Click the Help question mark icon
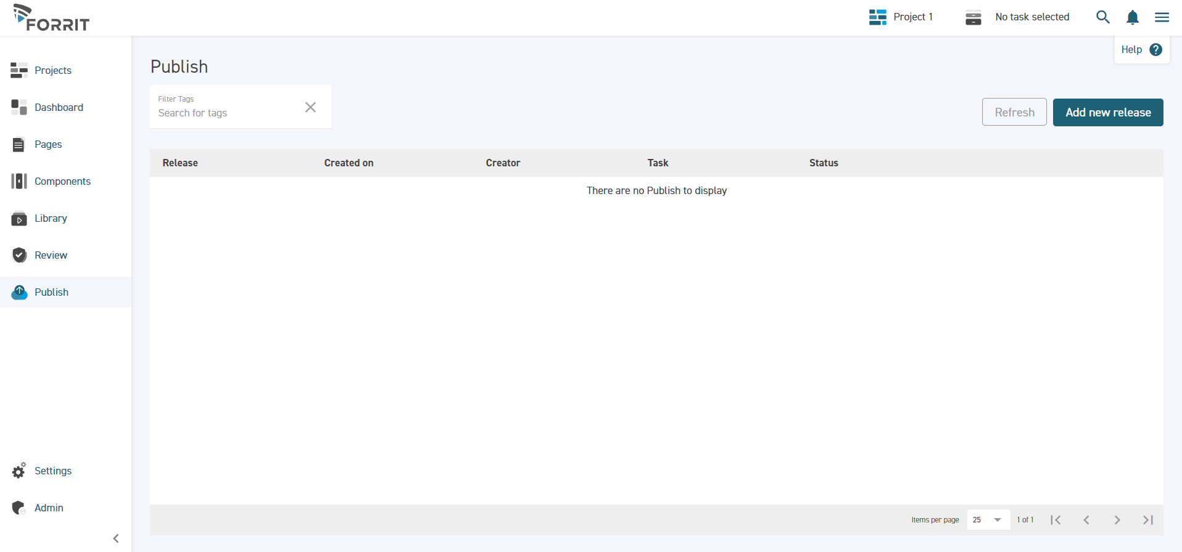Viewport: 1182px width, 552px height. (1156, 50)
